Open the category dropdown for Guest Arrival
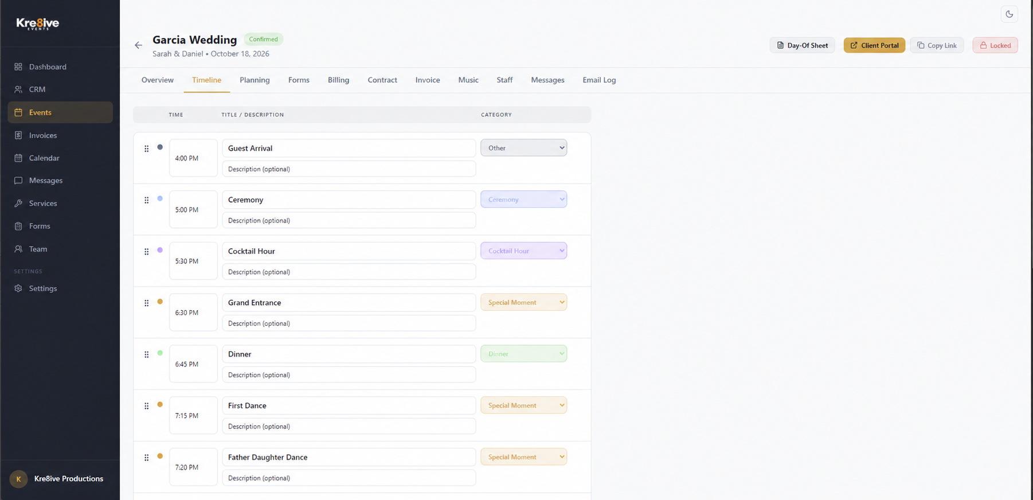The height and width of the screenshot is (500, 1033). coord(524,148)
